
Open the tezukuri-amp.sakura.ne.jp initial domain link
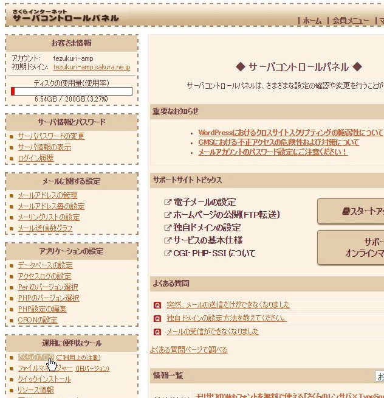pyautogui.click(x=92, y=67)
